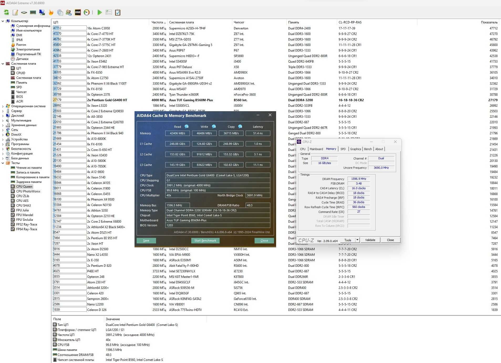Click the Tools button in CPU-Z
The width and height of the screenshot is (501, 363).
(x=348, y=240)
